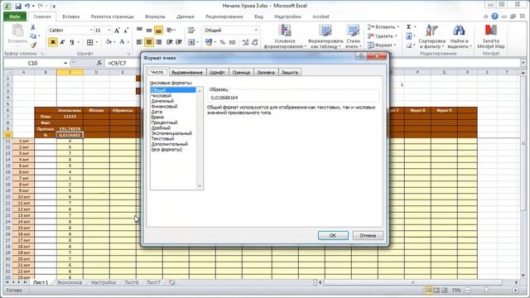This screenshot has height=298, width=530.
Task: Click the zoom out minus button
Action: [467, 290]
